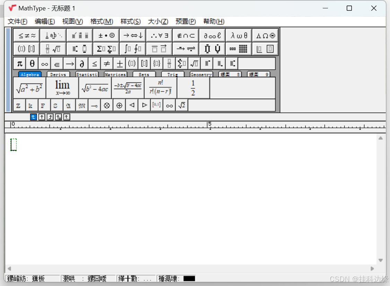Image resolution: width=390 pixels, height=286 pixels.
Task: Insert the pi symbol from small bar
Action: (x=20, y=64)
